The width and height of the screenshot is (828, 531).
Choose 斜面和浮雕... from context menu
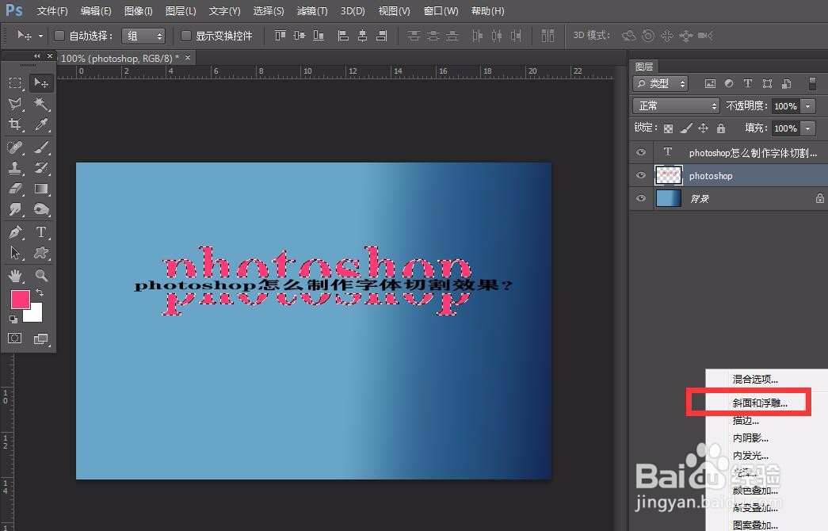click(x=760, y=403)
